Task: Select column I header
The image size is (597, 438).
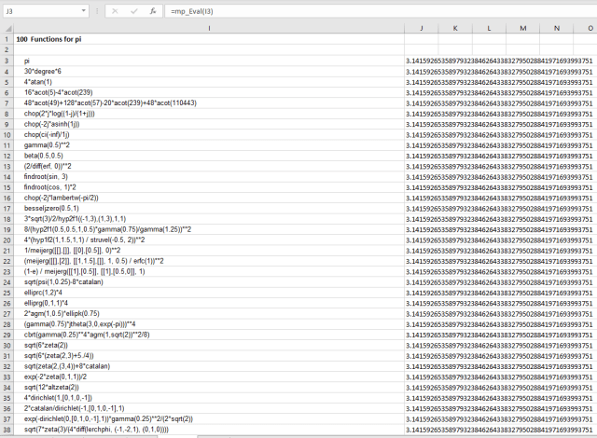Action: tap(209, 29)
